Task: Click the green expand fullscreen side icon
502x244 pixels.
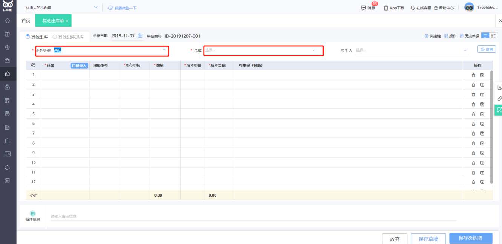Action: click(x=499, y=110)
